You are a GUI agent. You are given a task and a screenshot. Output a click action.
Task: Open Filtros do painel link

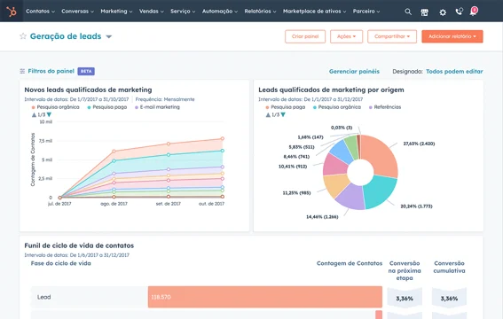pos(51,71)
